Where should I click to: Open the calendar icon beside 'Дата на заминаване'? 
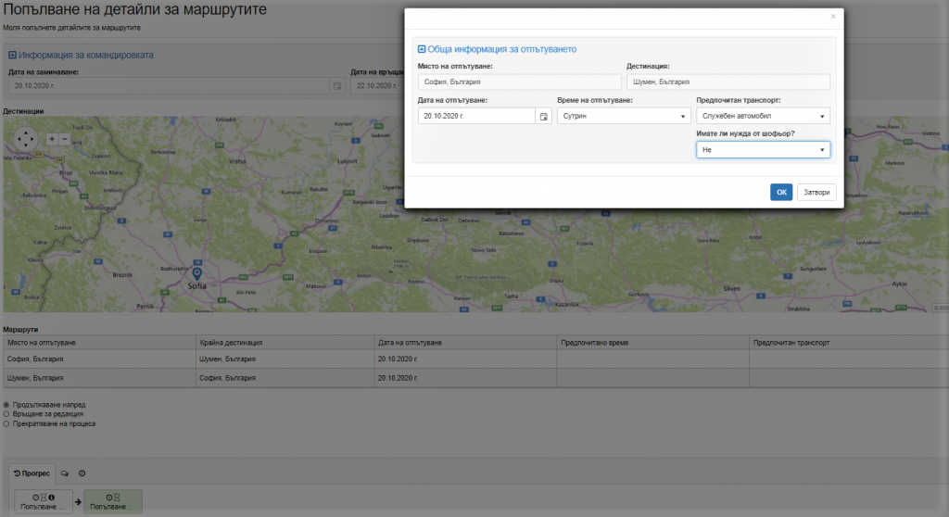pyautogui.click(x=337, y=86)
